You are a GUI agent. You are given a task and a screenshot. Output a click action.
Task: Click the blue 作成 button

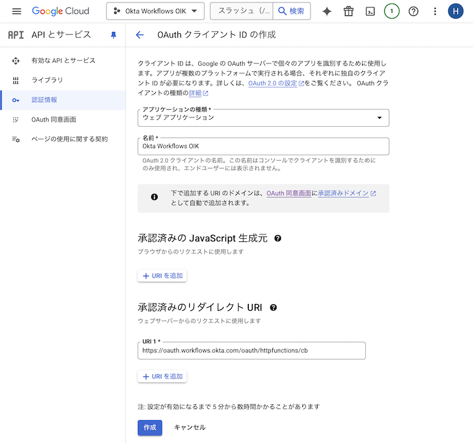pyautogui.click(x=150, y=427)
